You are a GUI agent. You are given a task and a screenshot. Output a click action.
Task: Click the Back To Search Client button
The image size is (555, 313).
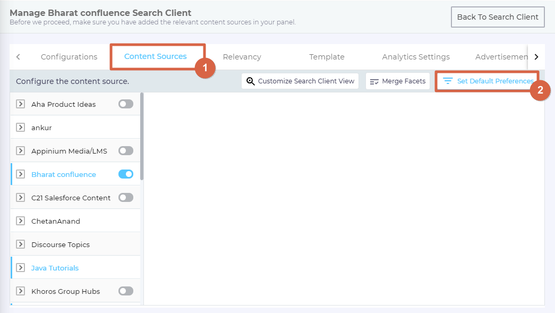[x=498, y=17]
